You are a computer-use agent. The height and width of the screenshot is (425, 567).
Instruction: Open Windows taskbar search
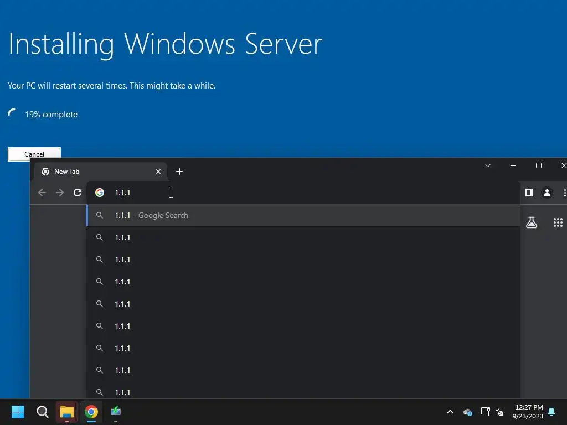point(42,412)
